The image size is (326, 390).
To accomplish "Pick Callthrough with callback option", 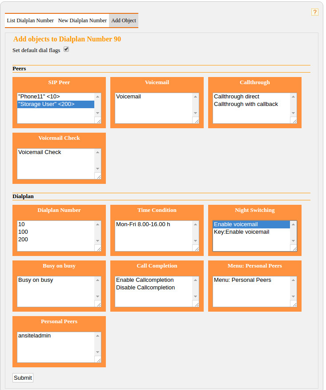I will coord(246,104).
